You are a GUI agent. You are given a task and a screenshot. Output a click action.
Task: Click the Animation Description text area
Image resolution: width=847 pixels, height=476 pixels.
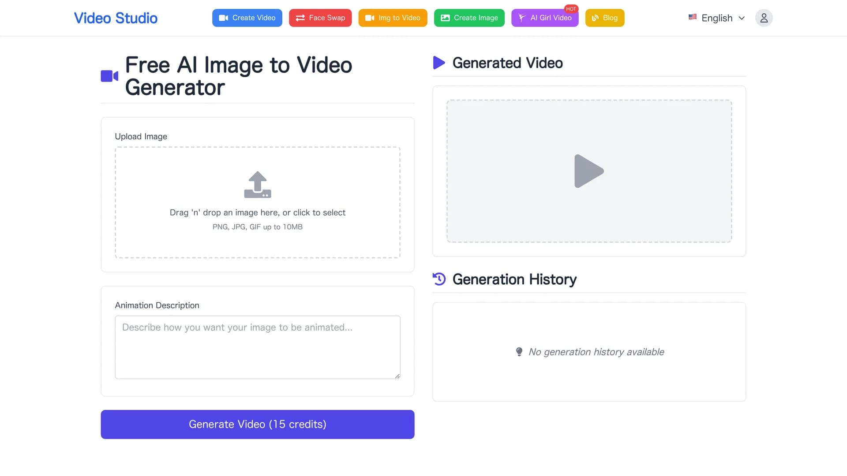click(x=258, y=347)
